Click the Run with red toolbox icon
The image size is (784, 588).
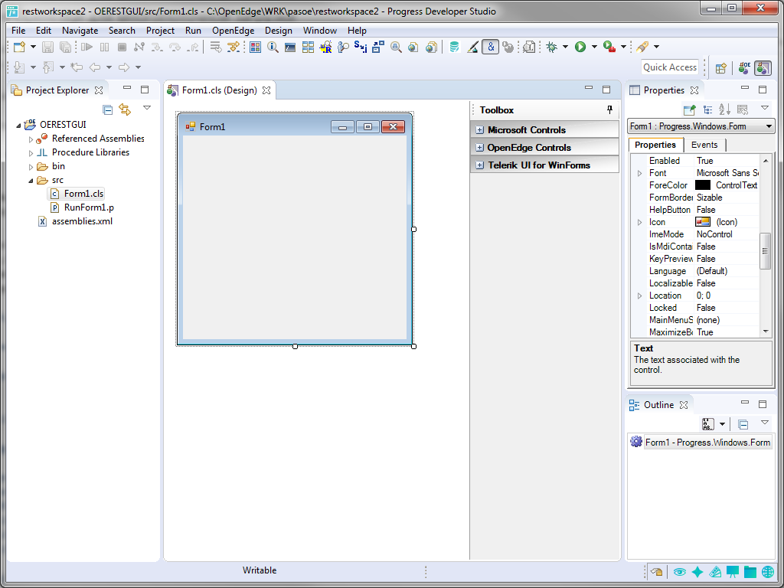(x=609, y=47)
